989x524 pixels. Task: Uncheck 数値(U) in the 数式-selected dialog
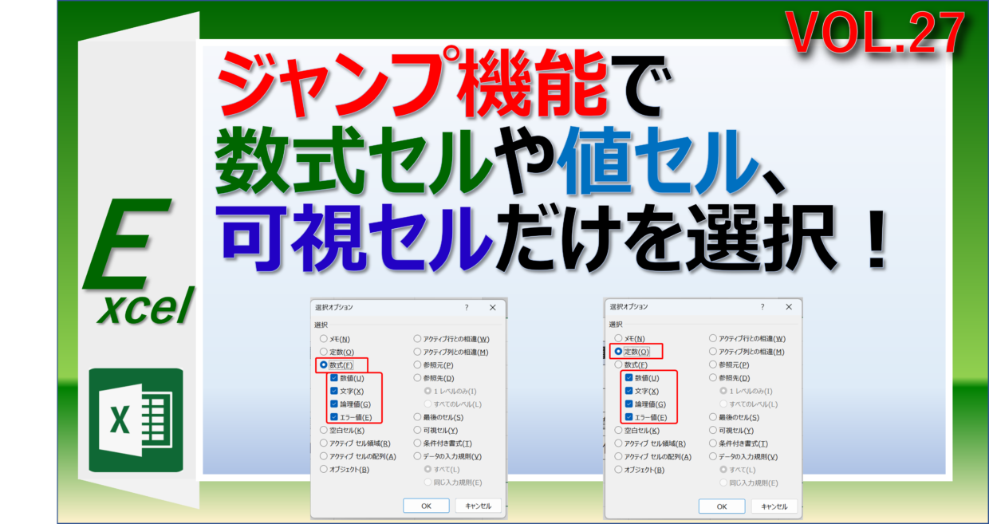point(333,378)
